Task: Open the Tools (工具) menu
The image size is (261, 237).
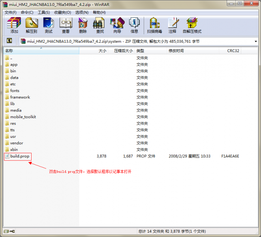Action: (43, 13)
